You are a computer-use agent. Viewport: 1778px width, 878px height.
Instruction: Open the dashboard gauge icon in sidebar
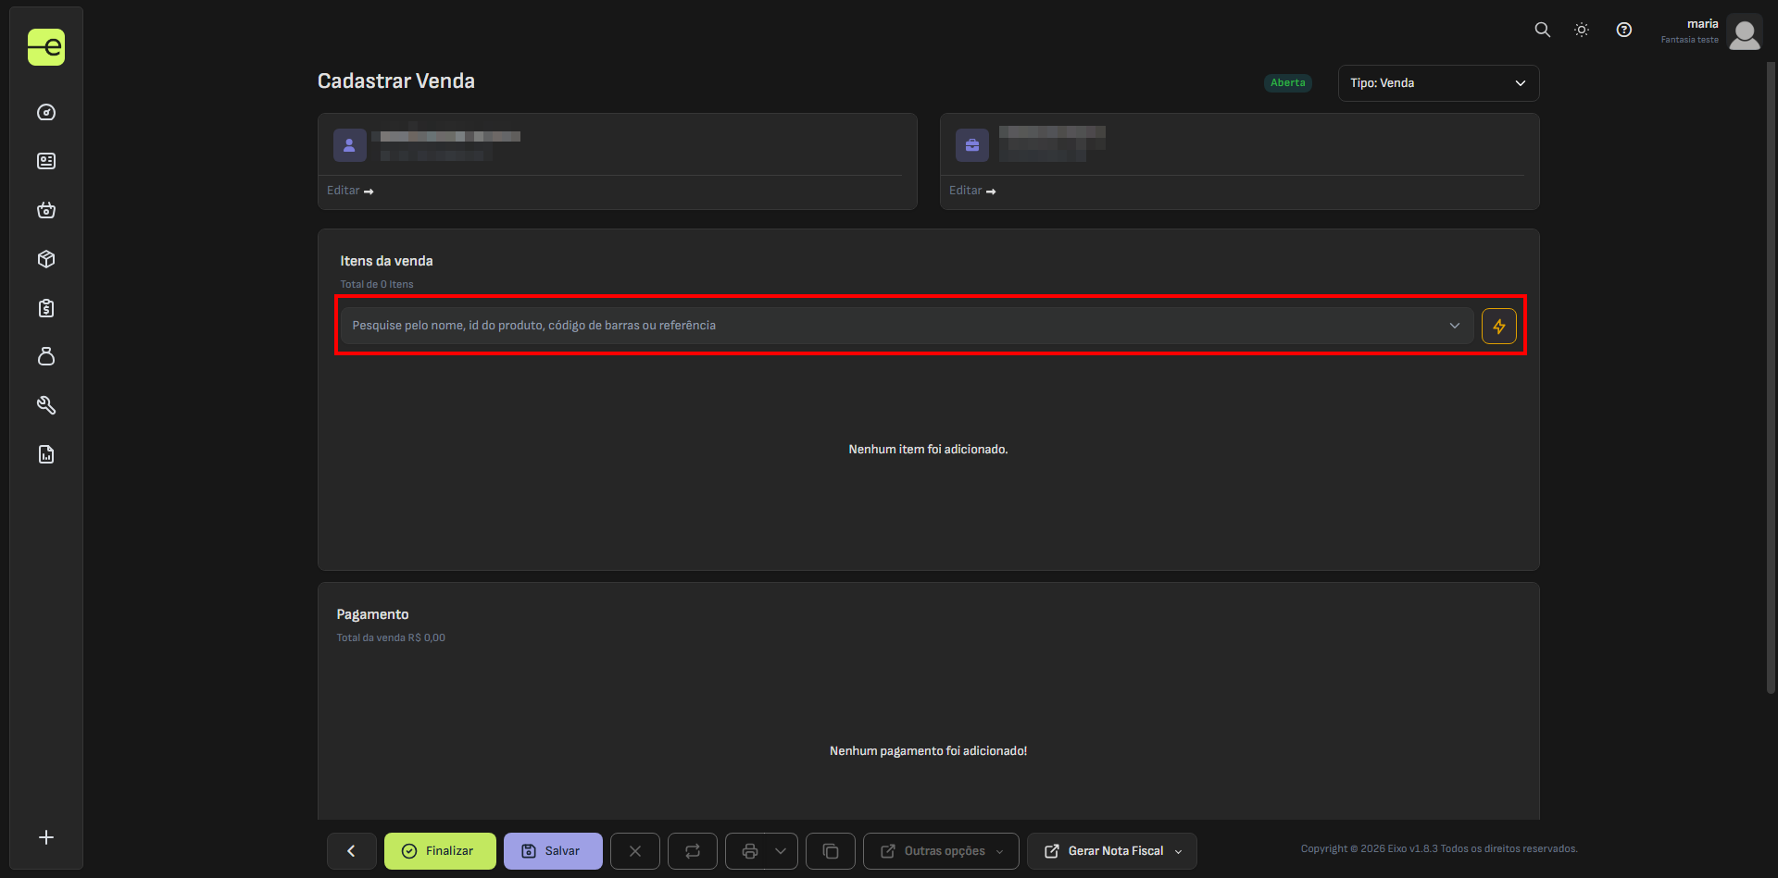pos(46,113)
